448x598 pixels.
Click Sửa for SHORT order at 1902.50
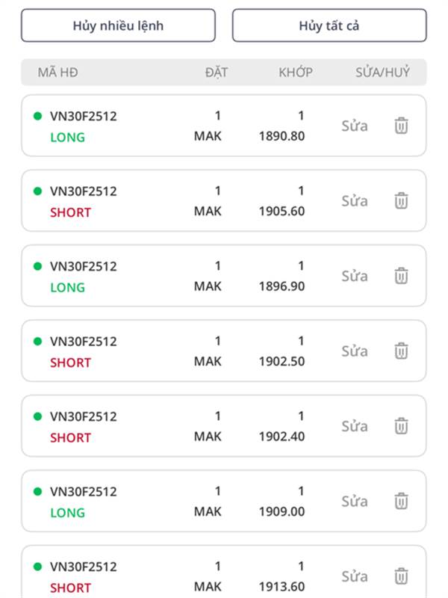point(355,351)
